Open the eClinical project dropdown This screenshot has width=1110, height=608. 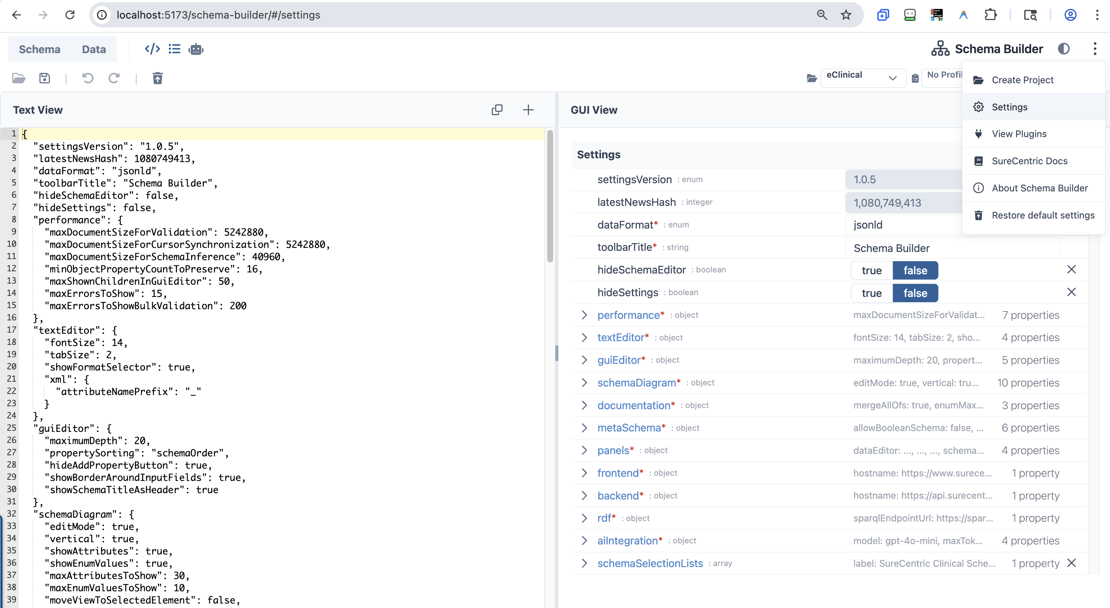tap(863, 78)
